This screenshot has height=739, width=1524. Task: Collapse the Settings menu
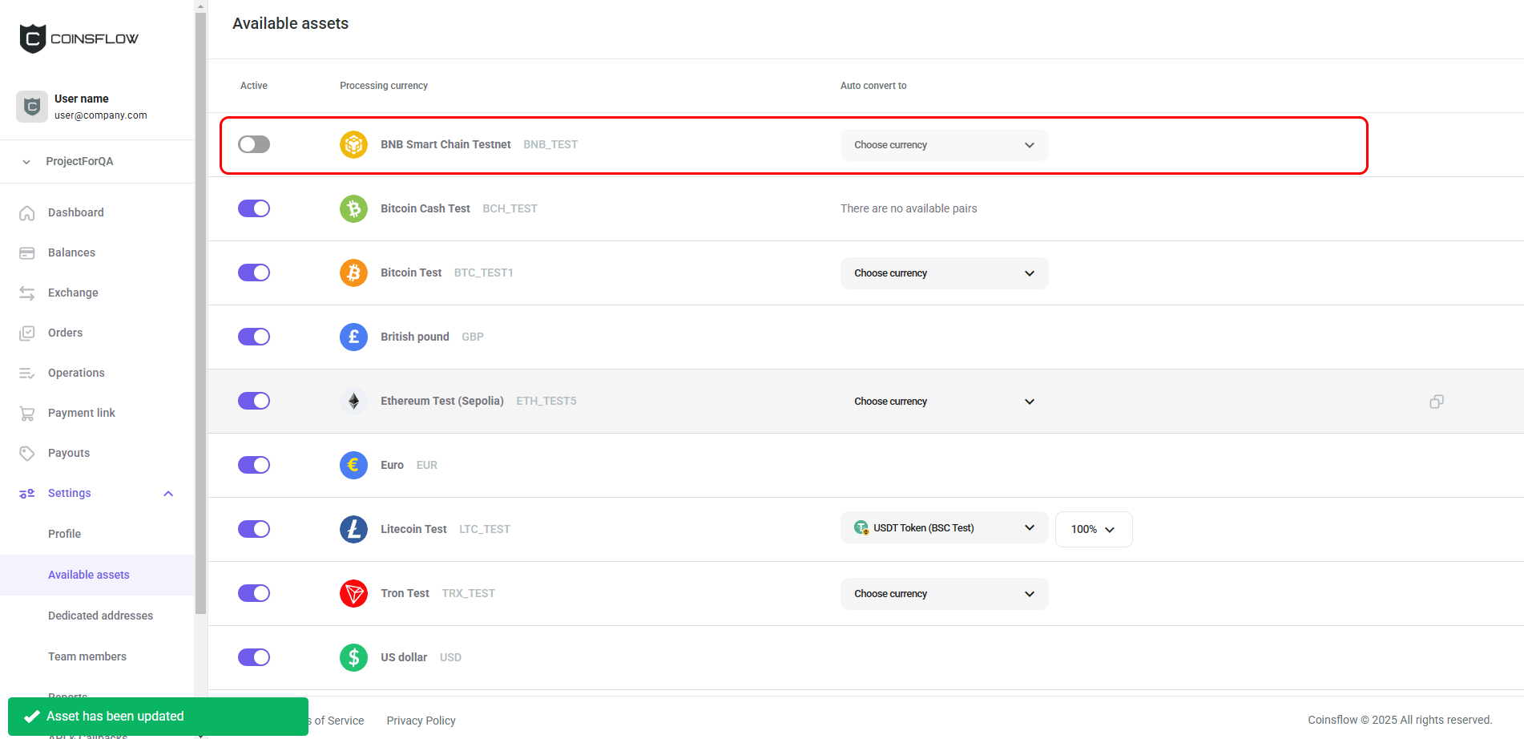167,493
